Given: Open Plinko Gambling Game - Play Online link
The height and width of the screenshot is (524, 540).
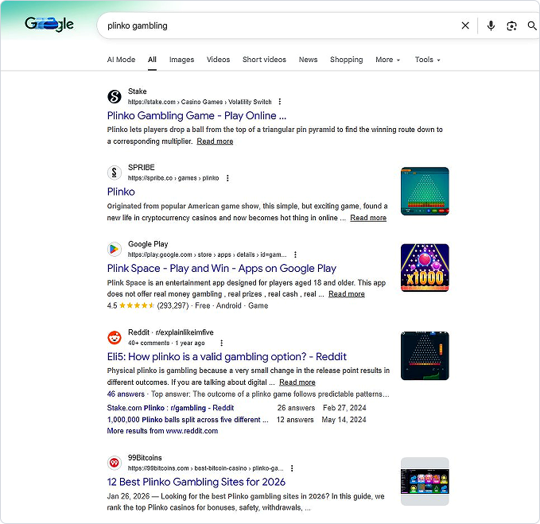Looking at the screenshot, I should coord(196,115).
